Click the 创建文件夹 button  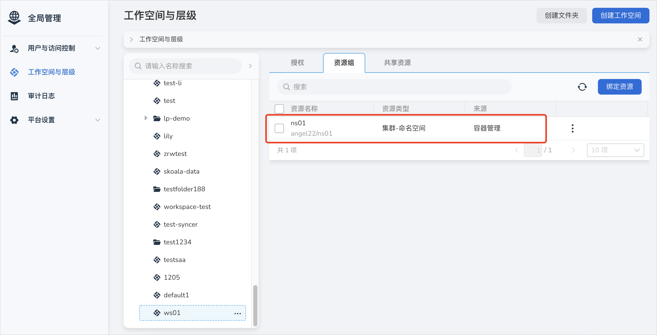click(561, 16)
